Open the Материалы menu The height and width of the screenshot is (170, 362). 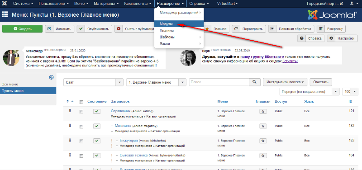pyautogui.click(x=106, y=4)
